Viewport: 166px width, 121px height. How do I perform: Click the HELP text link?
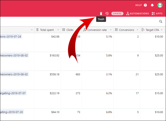pyautogui.click(x=138, y=5)
